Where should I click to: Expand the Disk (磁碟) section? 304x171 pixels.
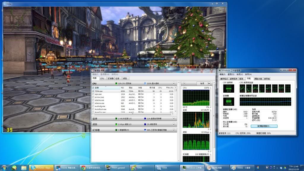click(x=173, y=119)
